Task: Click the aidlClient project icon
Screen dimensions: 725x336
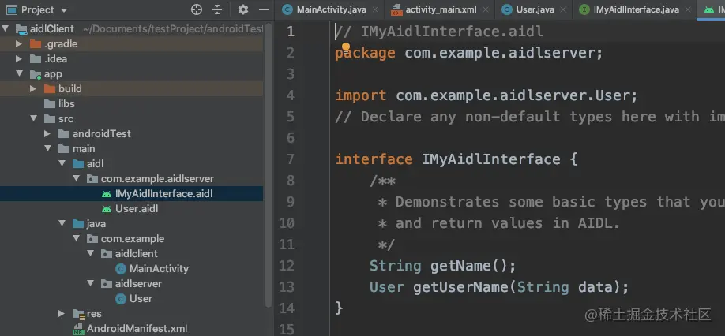Action: point(21,29)
